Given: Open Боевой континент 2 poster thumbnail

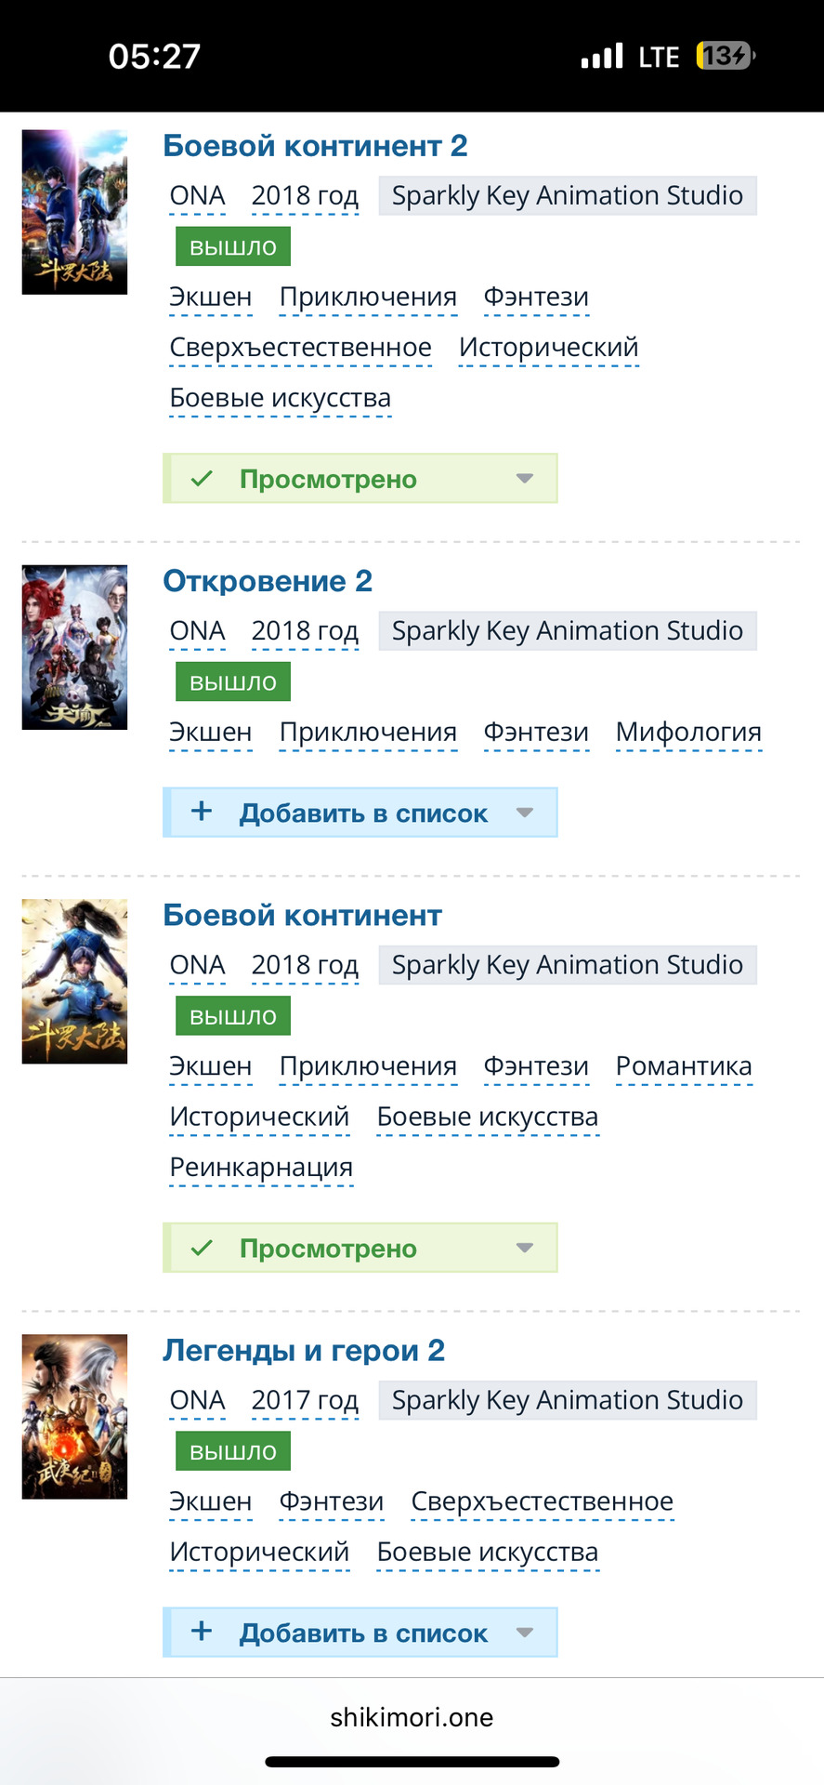Looking at the screenshot, I should [74, 212].
